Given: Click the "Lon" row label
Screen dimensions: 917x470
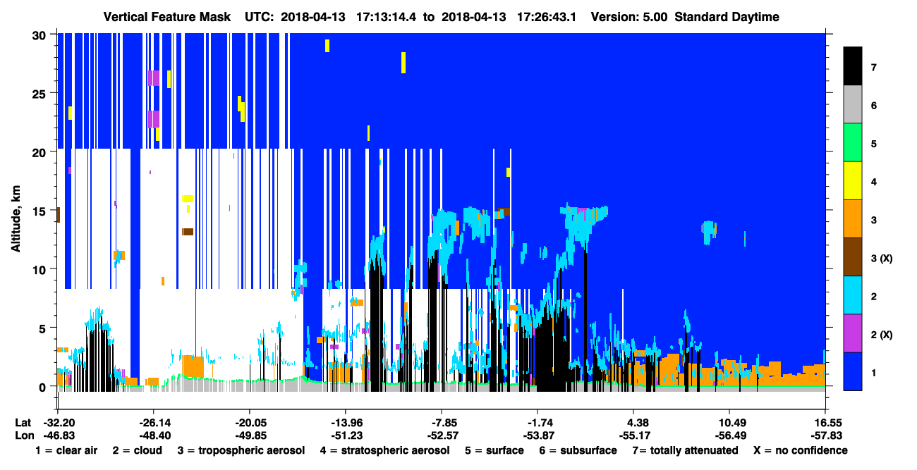Looking at the screenshot, I should tap(24, 435).
